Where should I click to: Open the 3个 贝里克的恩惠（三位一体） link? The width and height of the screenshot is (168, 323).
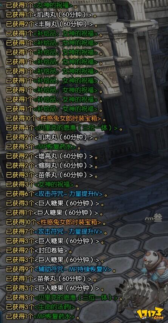(x=76, y=298)
